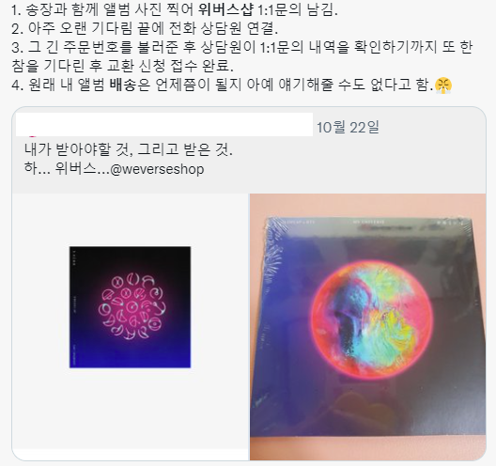Click the redacted author name of quoted tweet

point(164,124)
